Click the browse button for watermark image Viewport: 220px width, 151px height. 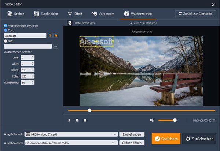click(56, 46)
